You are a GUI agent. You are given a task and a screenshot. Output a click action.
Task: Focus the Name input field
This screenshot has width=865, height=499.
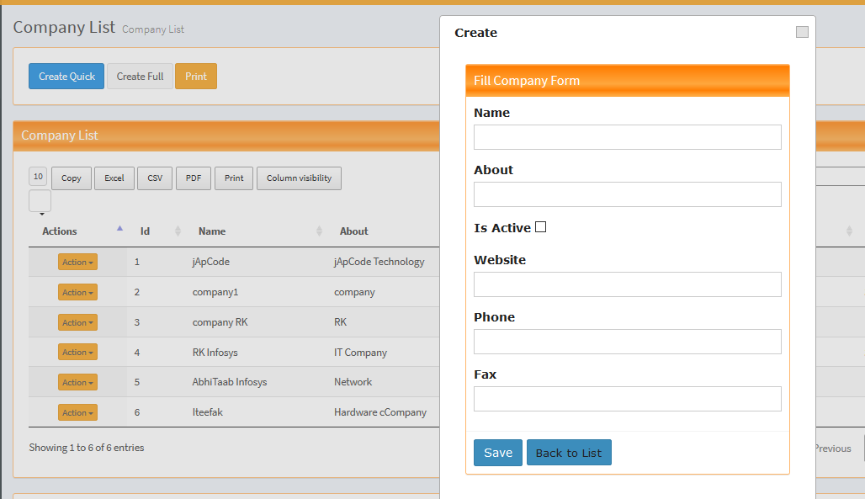(627, 137)
